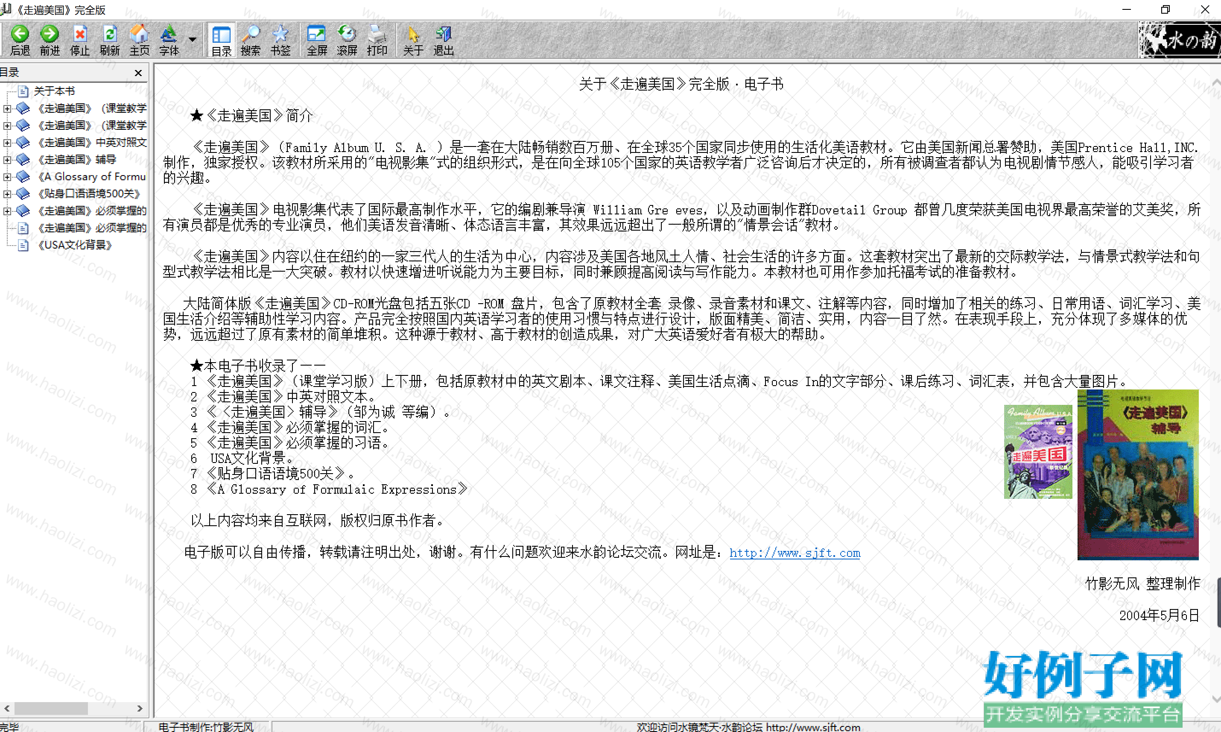Click the book icon beside《走遍美国》辅导
1221x732 pixels.
point(23,159)
